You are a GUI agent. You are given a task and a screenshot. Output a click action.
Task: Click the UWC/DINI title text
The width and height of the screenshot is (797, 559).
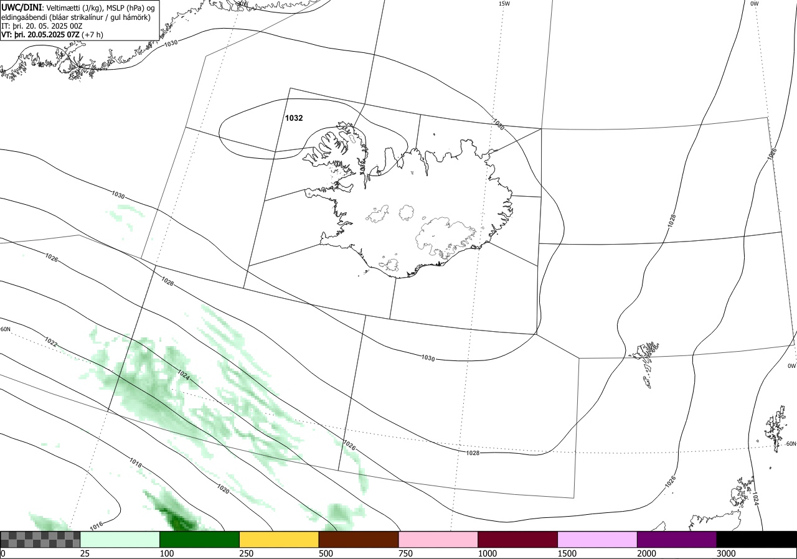[21, 7]
